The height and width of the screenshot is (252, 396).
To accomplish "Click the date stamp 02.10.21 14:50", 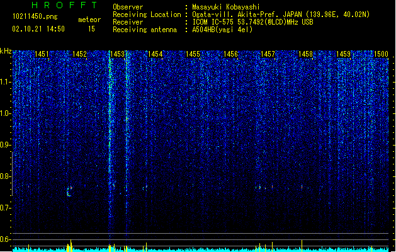I will [38, 29].
